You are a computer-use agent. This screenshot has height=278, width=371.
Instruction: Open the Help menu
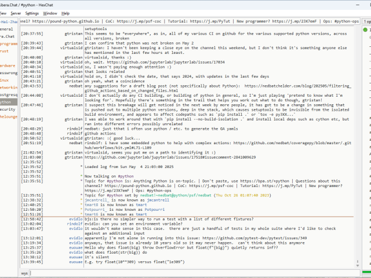click(x=66, y=13)
